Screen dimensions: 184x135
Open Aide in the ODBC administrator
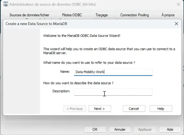pyautogui.click(x=170, y=129)
